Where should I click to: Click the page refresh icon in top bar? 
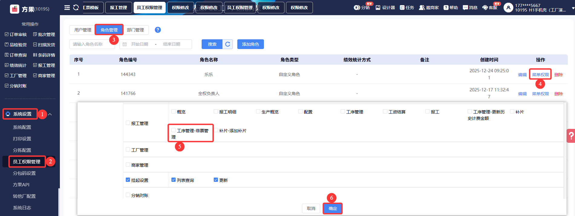76,8
